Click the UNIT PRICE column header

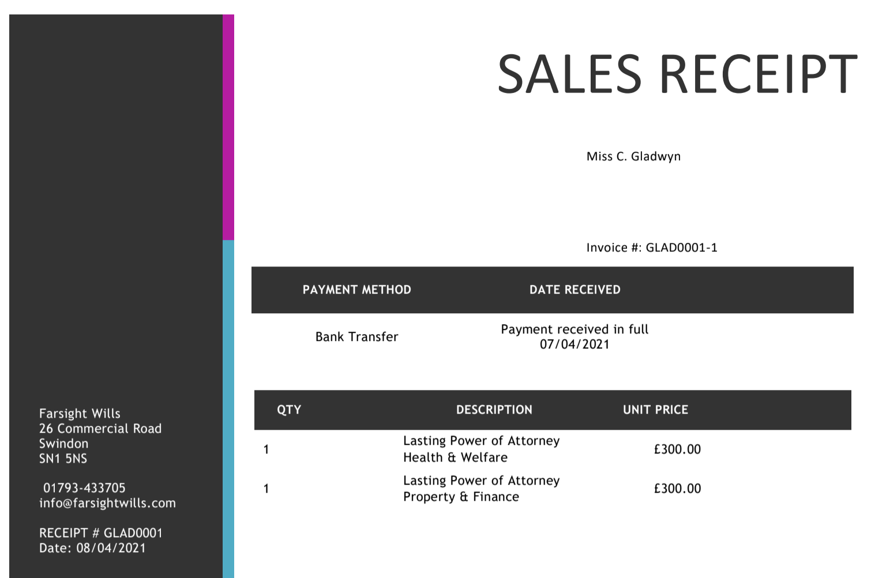tap(655, 410)
